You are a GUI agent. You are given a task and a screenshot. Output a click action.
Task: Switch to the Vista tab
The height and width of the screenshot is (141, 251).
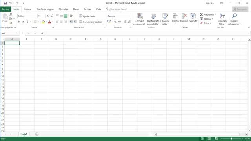coord(98,9)
